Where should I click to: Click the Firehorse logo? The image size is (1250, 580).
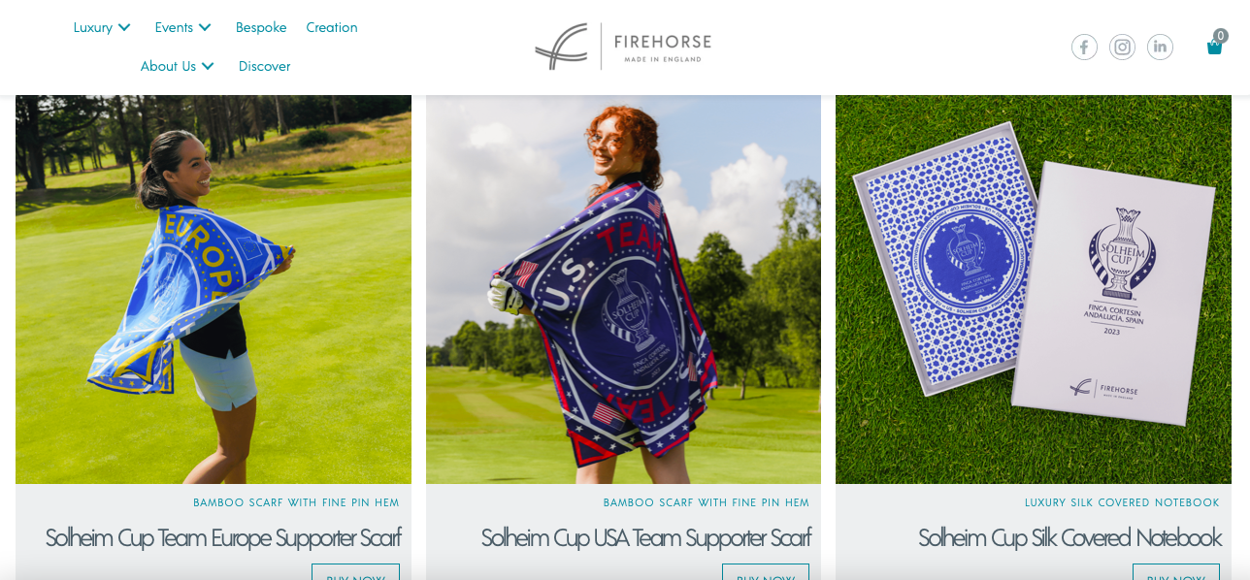pyautogui.click(x=623, y=47)
